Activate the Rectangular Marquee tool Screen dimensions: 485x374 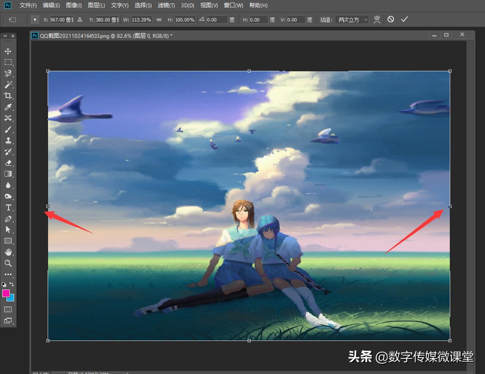click(x=9, y=62)
